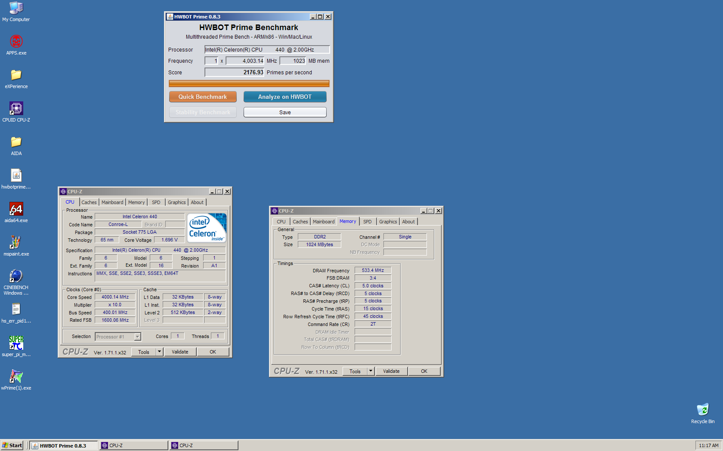Select the aida64.exe desktop icon
Viewport: 723px width, 451px height.
pyautogui.click(x=16, y=213)
